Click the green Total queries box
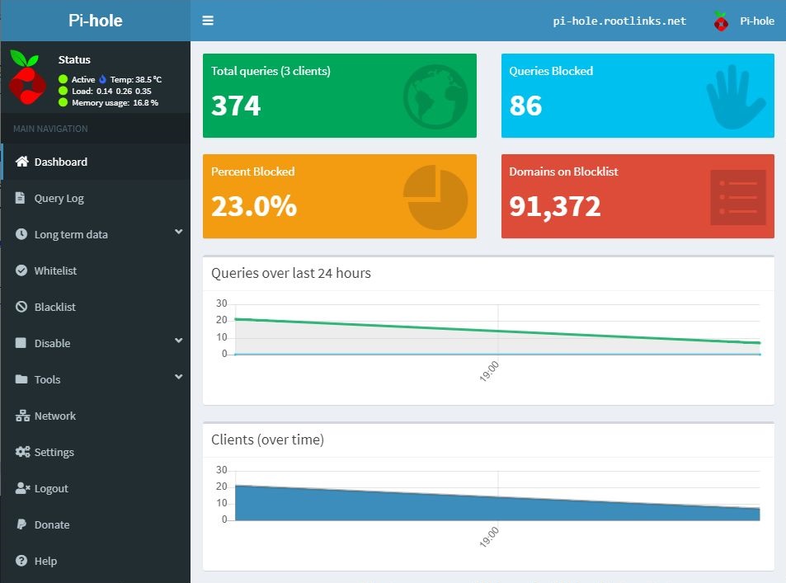 (x=339, y=96)
